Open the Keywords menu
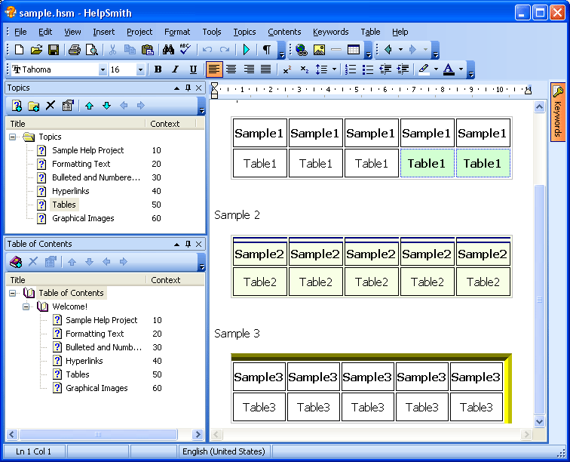 pyautogui.click(x=330, y=32)
